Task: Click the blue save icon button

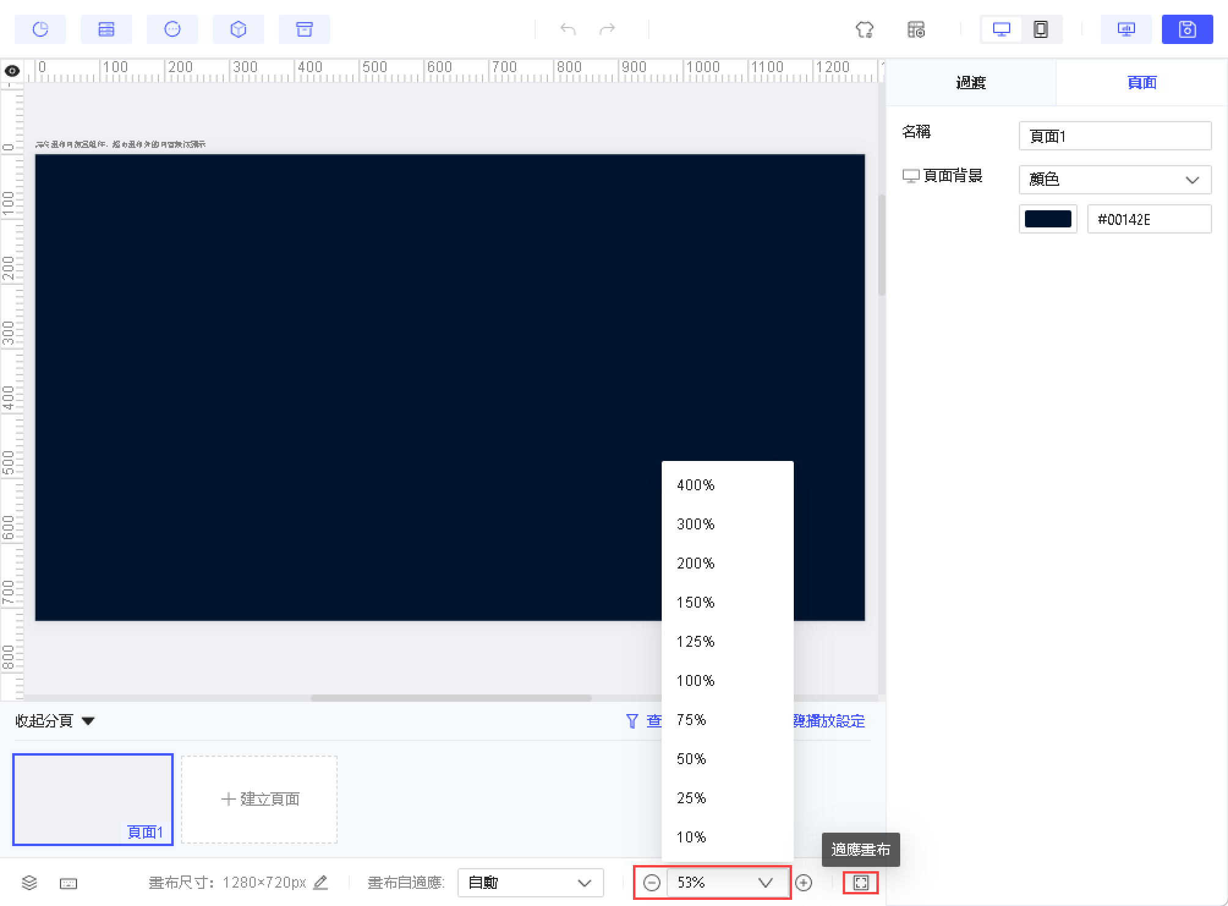Action: pos(1187,29)
